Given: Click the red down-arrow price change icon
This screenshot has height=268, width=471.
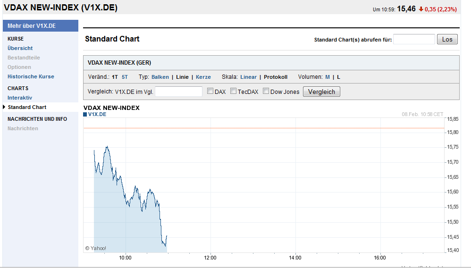Looking at the screenshot, I should [421, 9].
